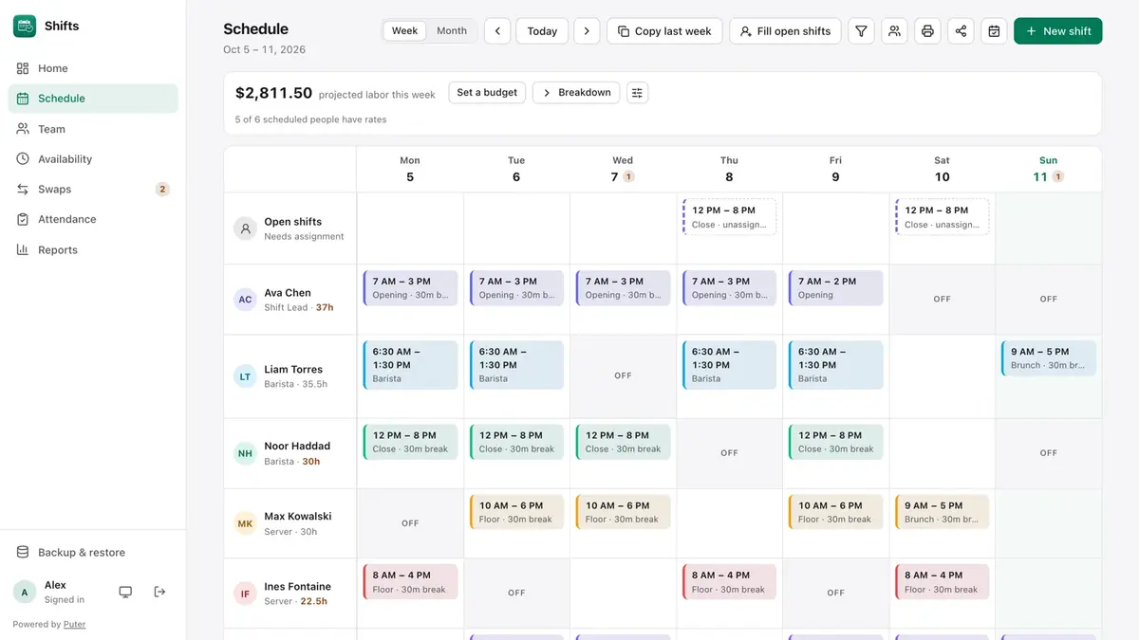Click Wed 7 column header
Image resolution: width=1139 pixels, height=640 pixels.
pos(623,170)
